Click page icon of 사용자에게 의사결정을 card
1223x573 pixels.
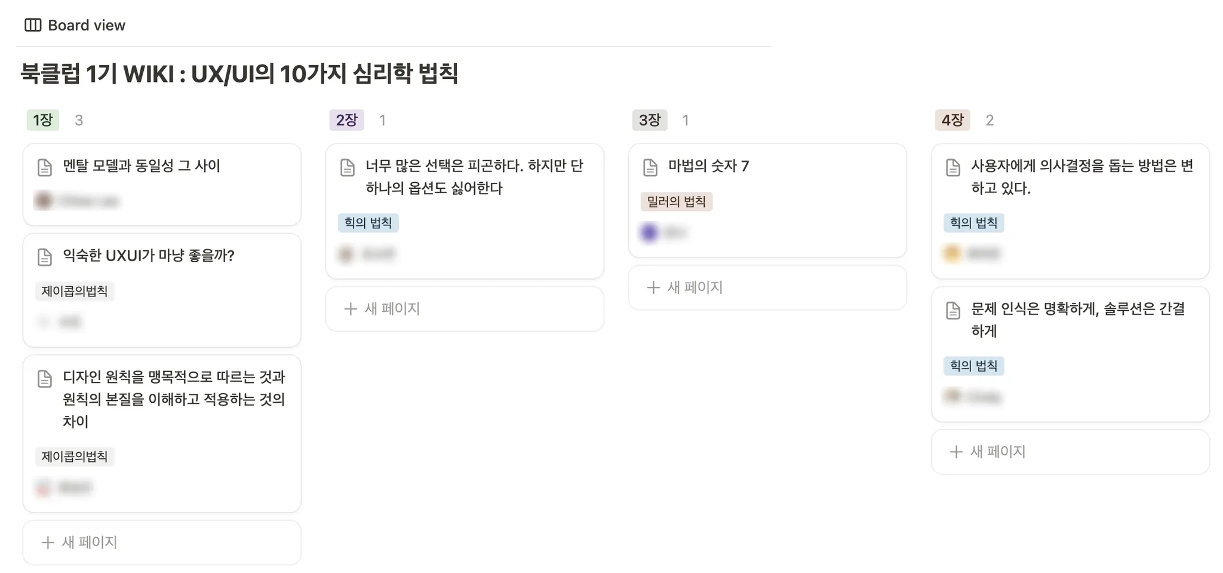(953, 167)
